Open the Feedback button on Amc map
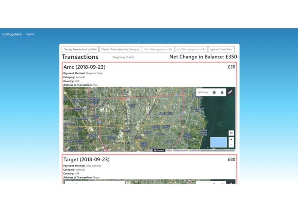The height and width of the screenshot is (212, 298). pos(159,150)
